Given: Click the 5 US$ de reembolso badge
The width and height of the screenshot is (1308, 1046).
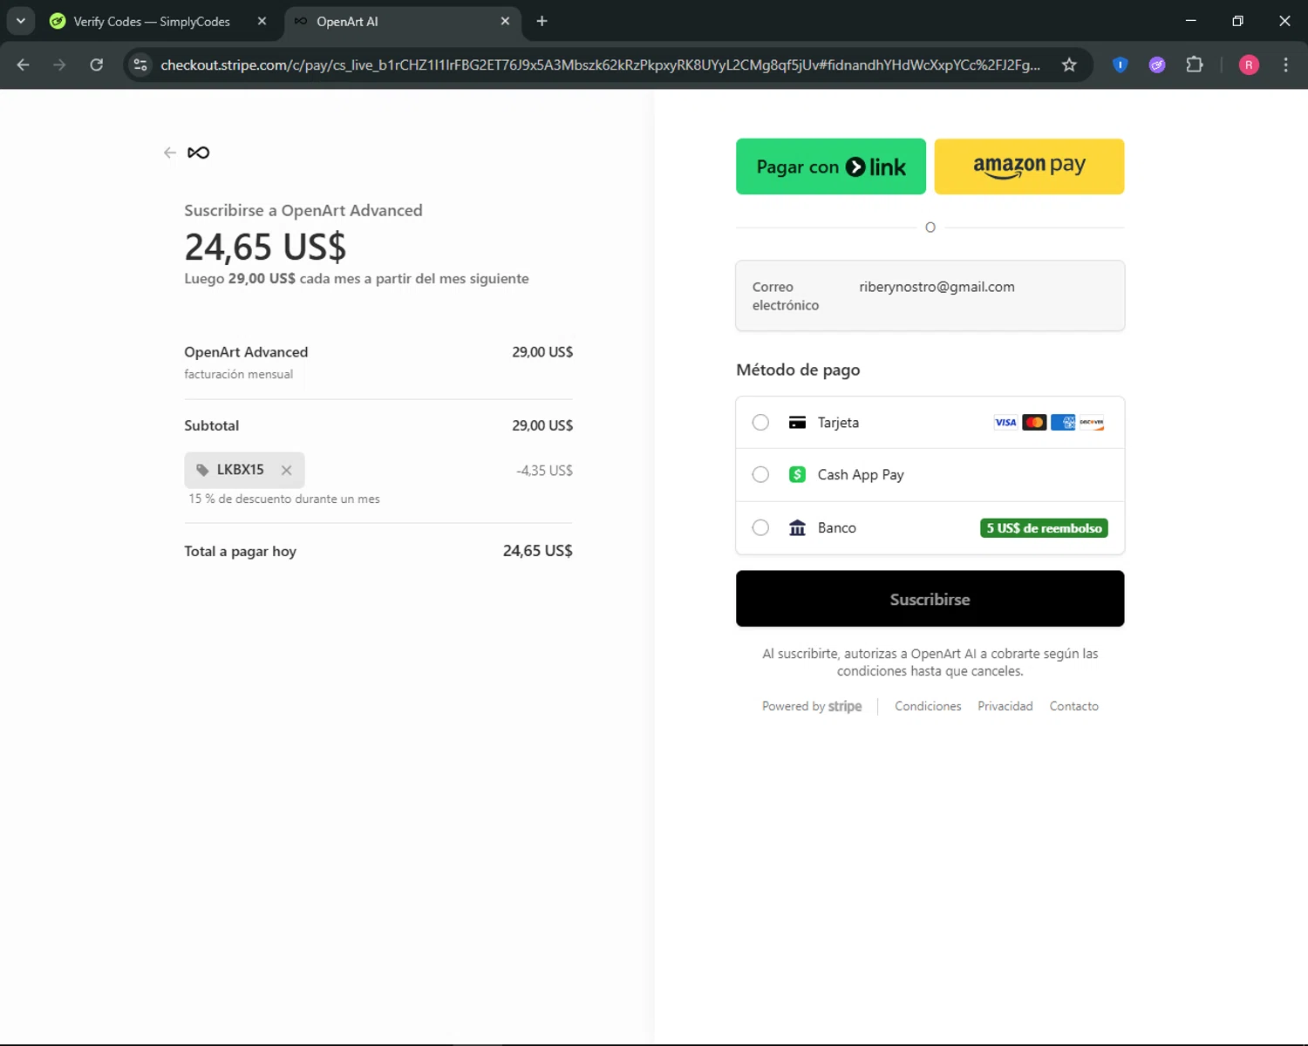Looking at the screenshot, I should [x=1044, y=528].
